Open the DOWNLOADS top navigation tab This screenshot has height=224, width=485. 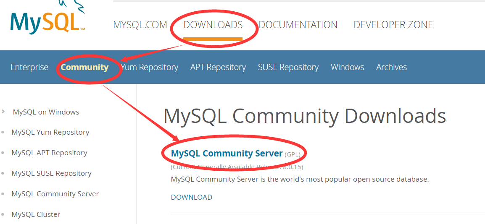pos(213,25)
